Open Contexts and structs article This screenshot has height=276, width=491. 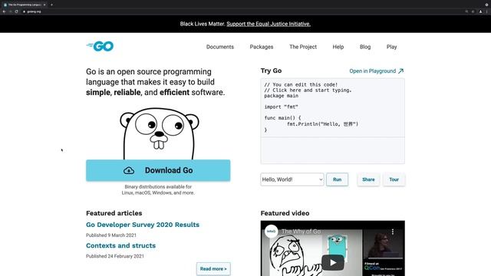[121, 245]
